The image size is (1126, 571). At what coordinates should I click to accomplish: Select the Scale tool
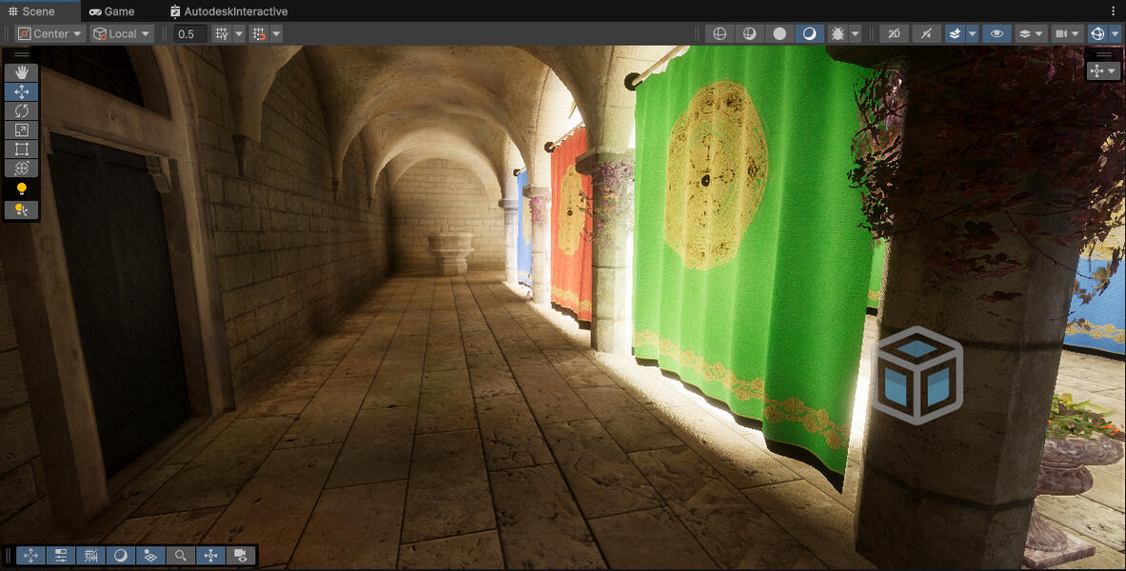coord(21,130)
